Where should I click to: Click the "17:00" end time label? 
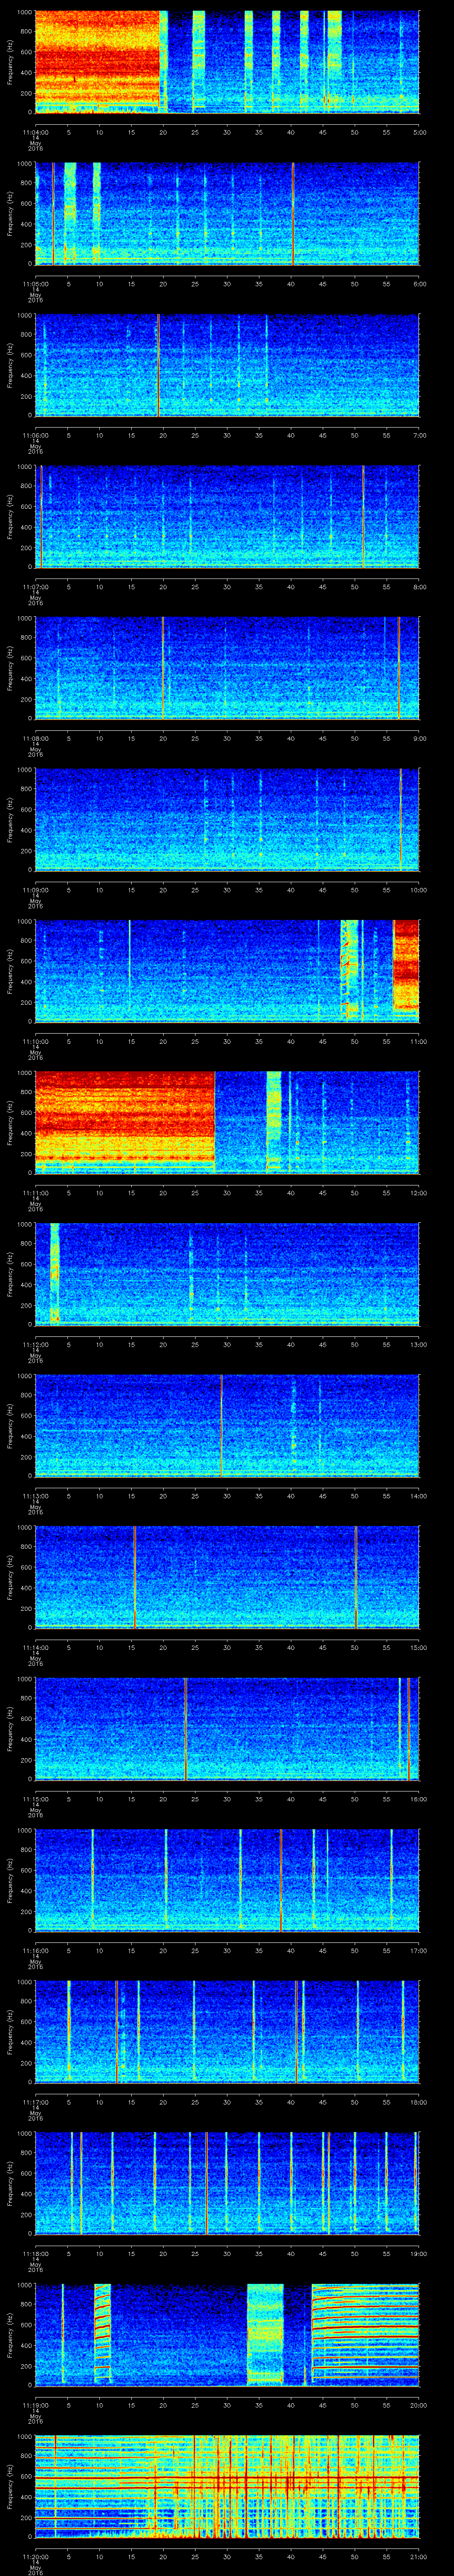click(x=418, y=1950)
